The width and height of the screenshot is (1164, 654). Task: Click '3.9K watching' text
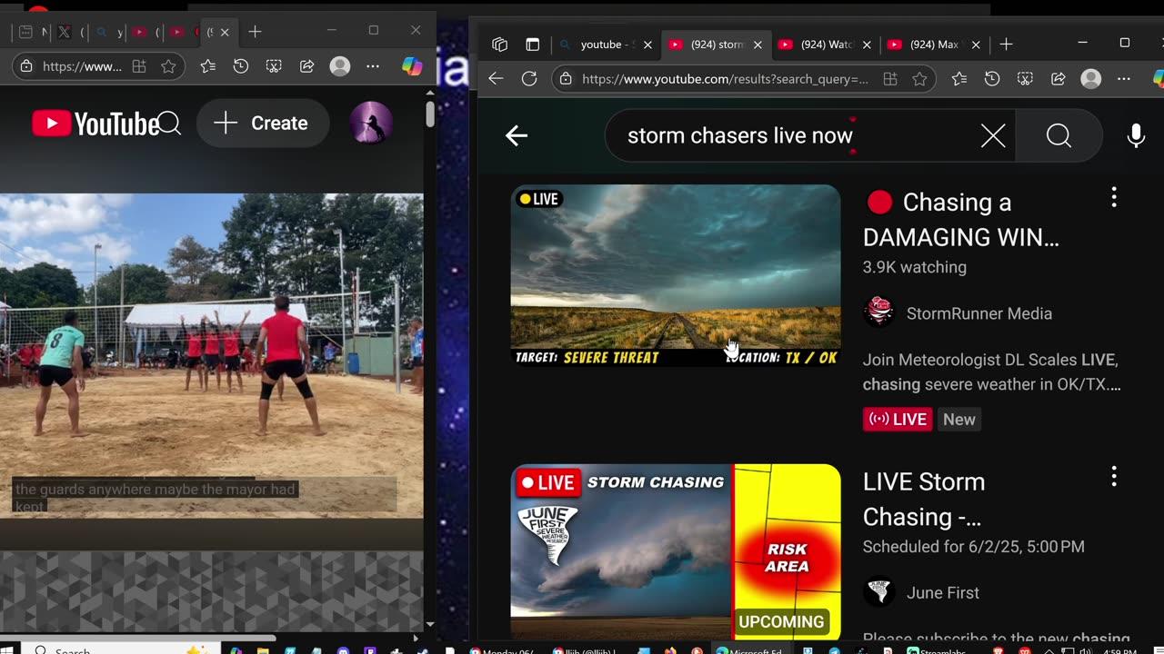click(x=915, y=267)
